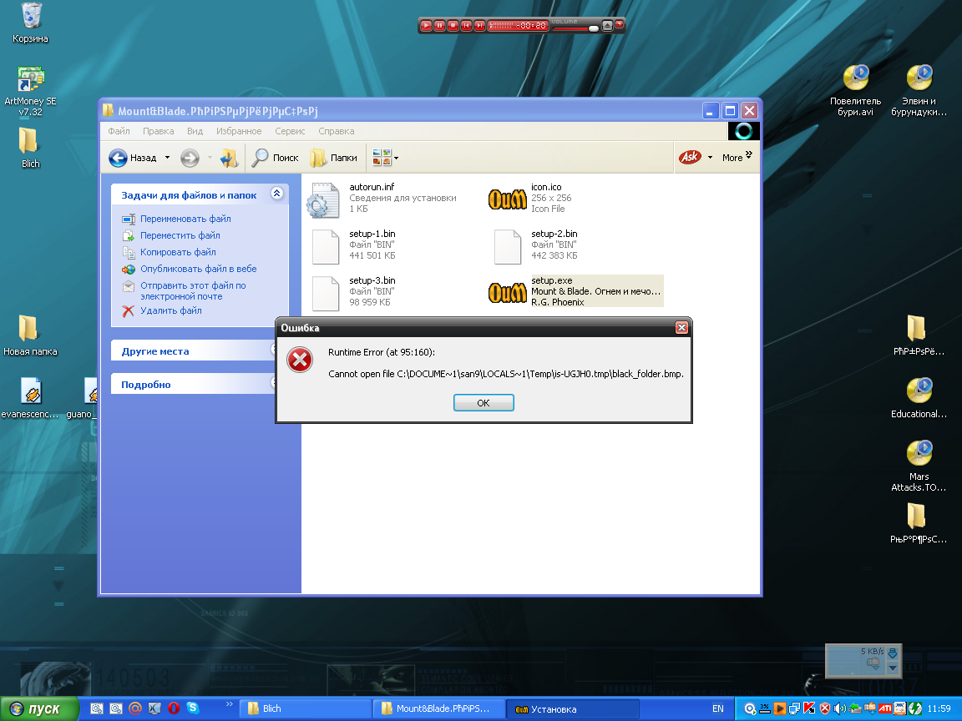962x721 pixels.
Task: Close the Ошибка error dialog with the X
Action: click(x=681, y=328)
